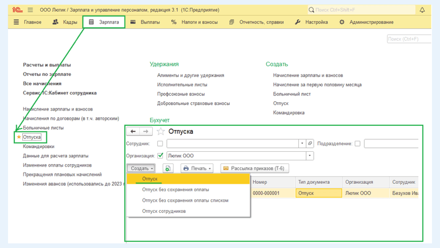
Task: Click the back arrow in the Отпуска form
Action: [x=133, y=131]
